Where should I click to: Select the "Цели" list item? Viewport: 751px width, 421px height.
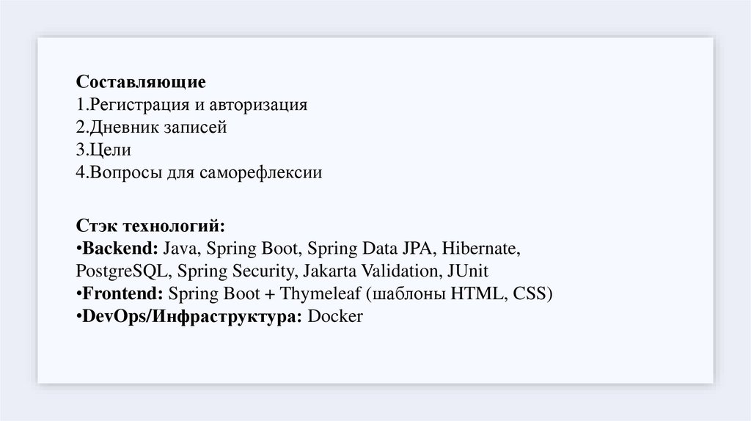[x=110, y=150]
